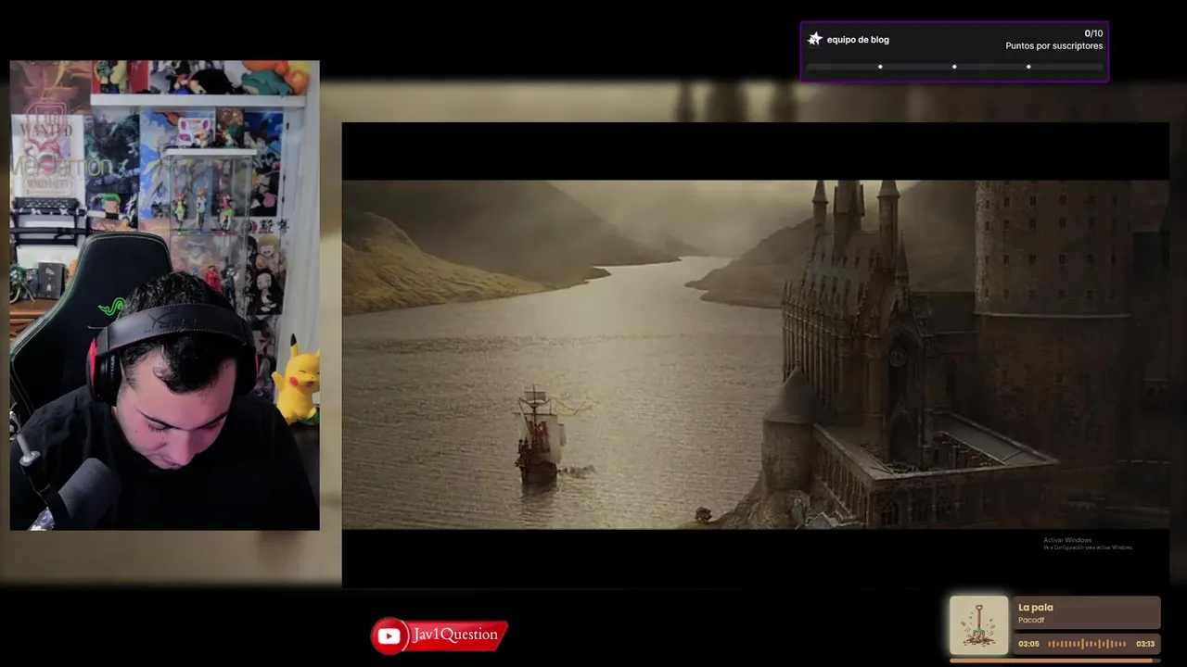
Task: Click the 03:05 elapsed time label
Action: coord(1028,644)
